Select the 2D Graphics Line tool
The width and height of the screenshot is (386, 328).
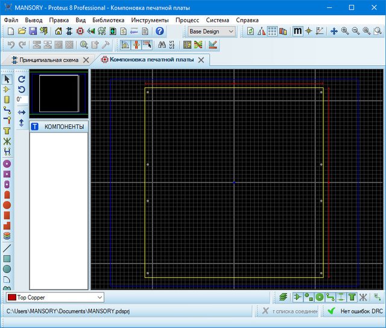[7, 248]
